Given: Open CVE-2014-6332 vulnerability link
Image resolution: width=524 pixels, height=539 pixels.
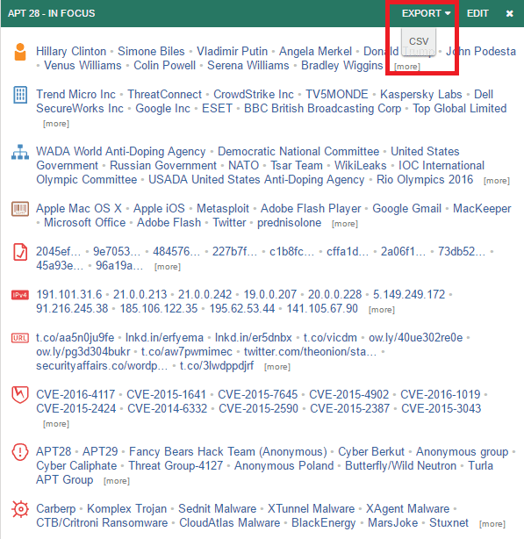Looking at the screenshot, I should [x=168, y=408].
